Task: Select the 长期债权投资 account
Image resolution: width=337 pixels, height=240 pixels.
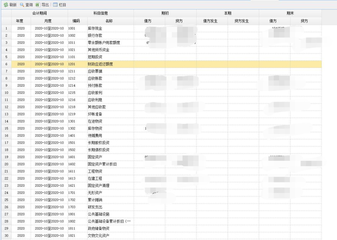Action: (98, 150)
